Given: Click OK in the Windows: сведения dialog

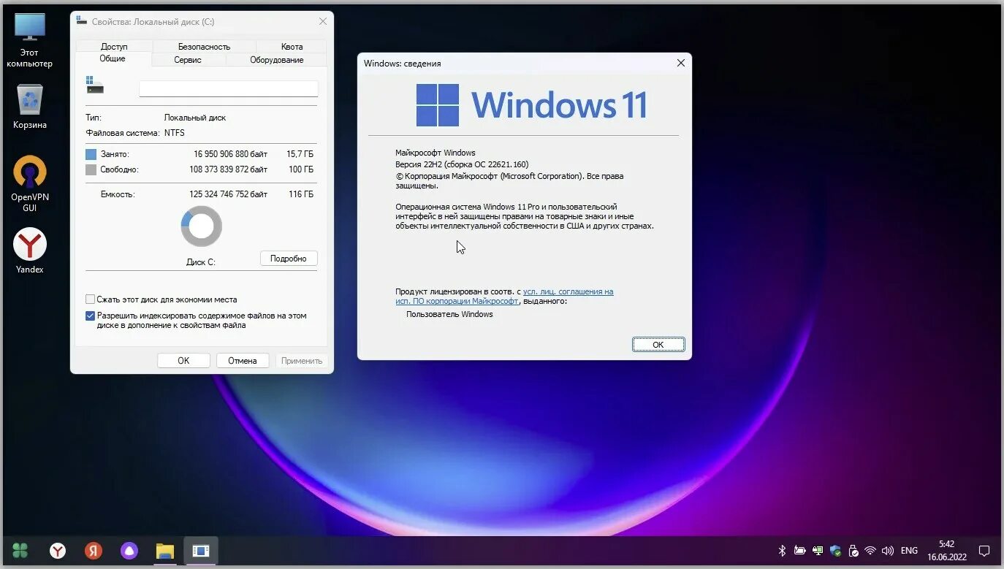Looking at the screenshot, I should tap(658, 345).
